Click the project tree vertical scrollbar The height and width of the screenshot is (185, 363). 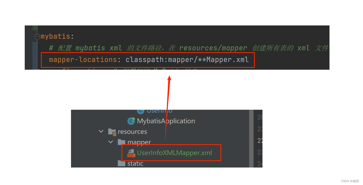coord(251,139)
